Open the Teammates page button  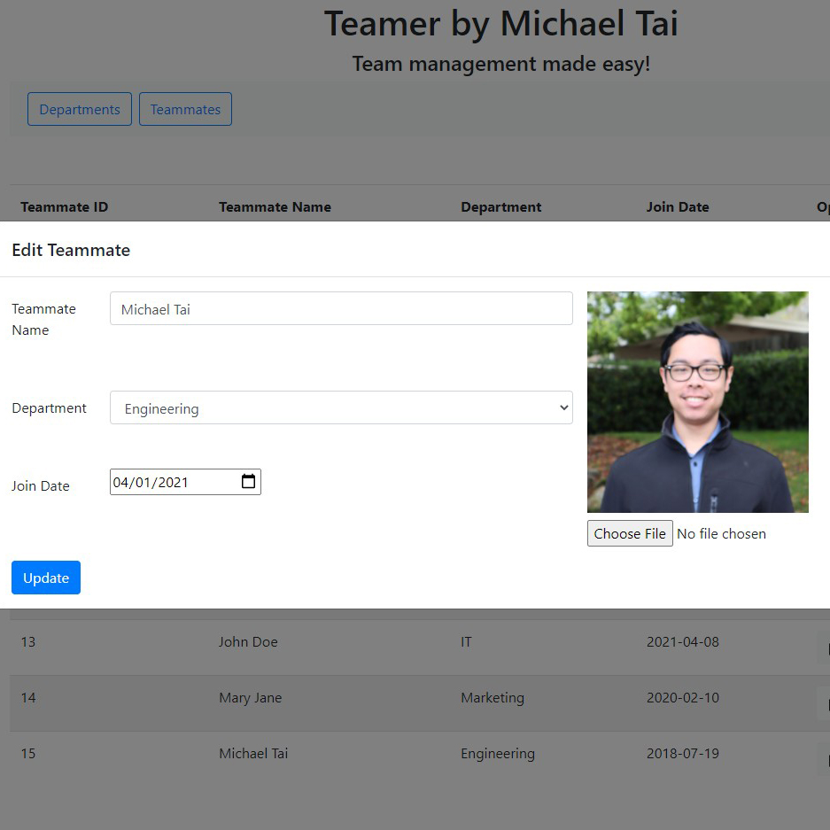tap(185, 109)
